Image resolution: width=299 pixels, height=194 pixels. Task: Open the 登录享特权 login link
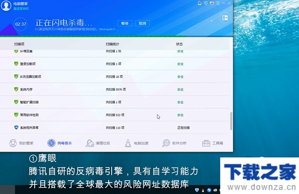[21, 8]
